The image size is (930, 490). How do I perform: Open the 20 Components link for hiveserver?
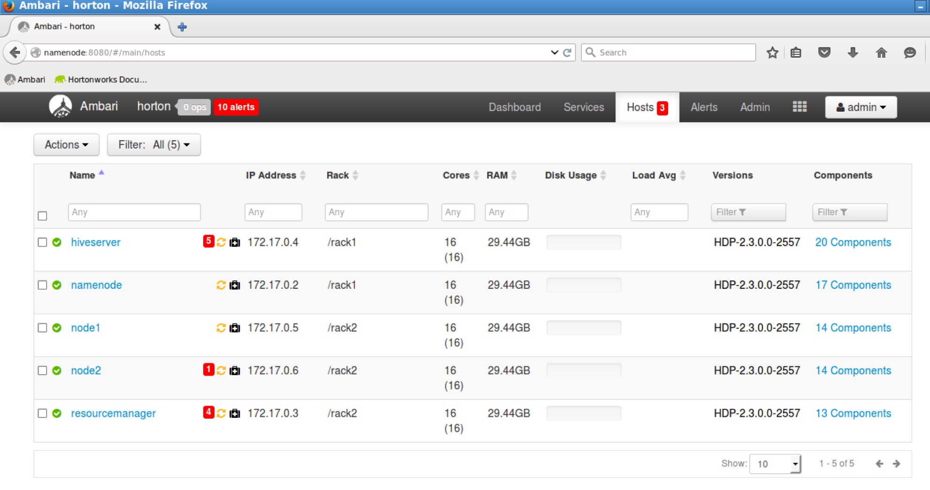853,242
